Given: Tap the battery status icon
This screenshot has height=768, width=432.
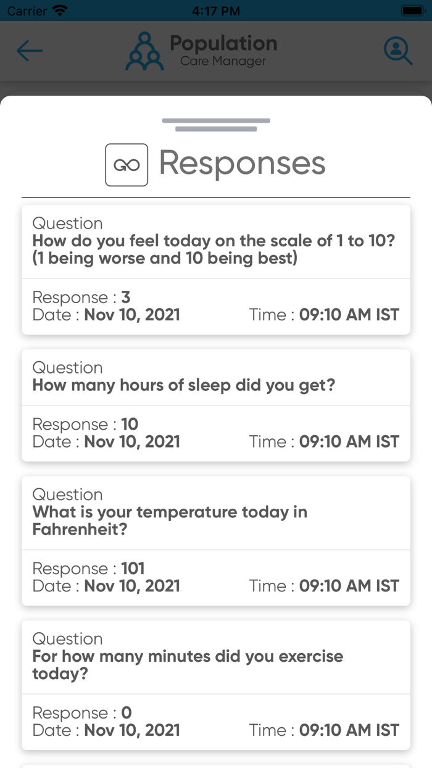Looking at the screenshot, I should (412, 10).
